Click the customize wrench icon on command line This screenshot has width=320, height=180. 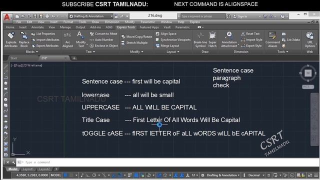(x=13, y=162)
